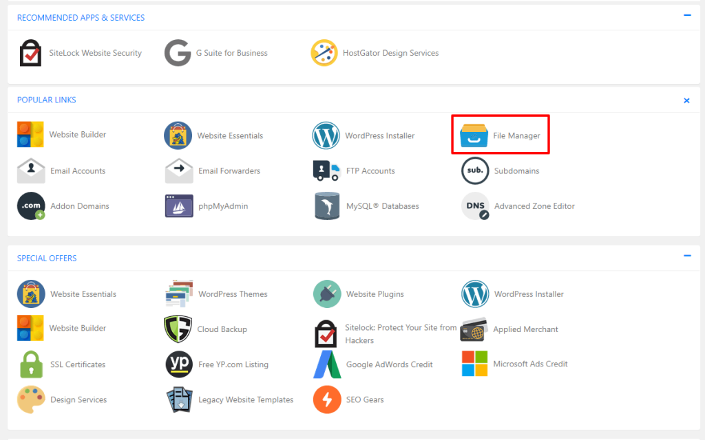This screenshot has height=440, width=705.
Task: Open the SiteLock Website Security icon
Action: click(x=30, y=53)
